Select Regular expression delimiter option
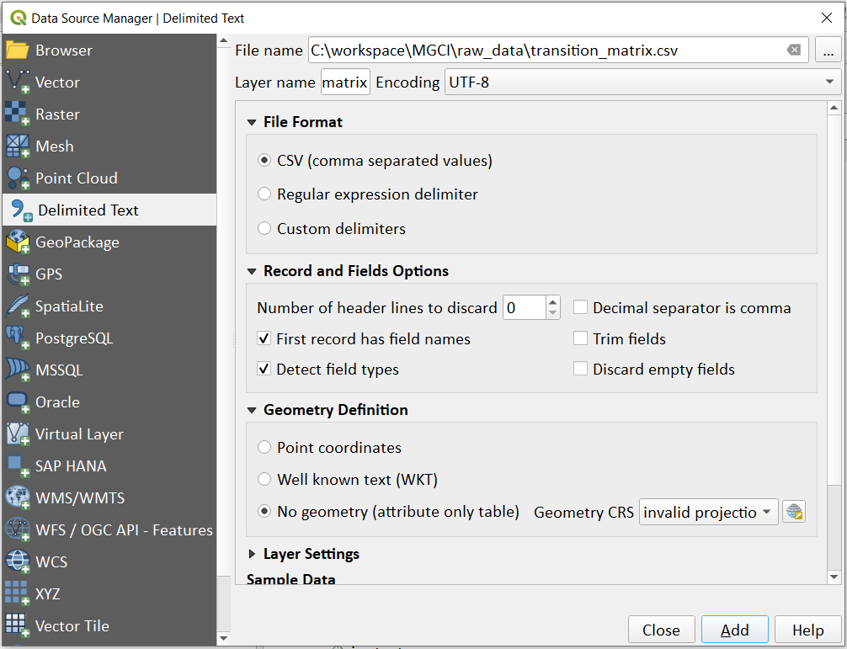The image size is (847, 649). coord(264,194)
